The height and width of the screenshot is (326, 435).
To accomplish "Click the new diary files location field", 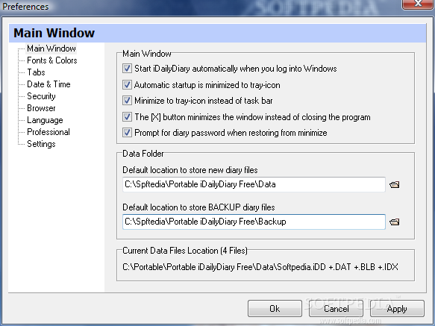I will [254, 184].
